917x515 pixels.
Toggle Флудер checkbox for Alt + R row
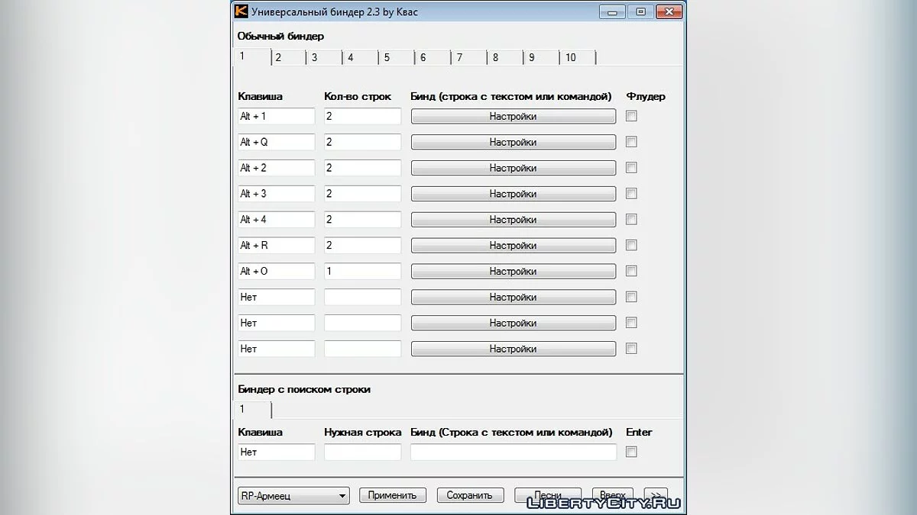[631, 245]
